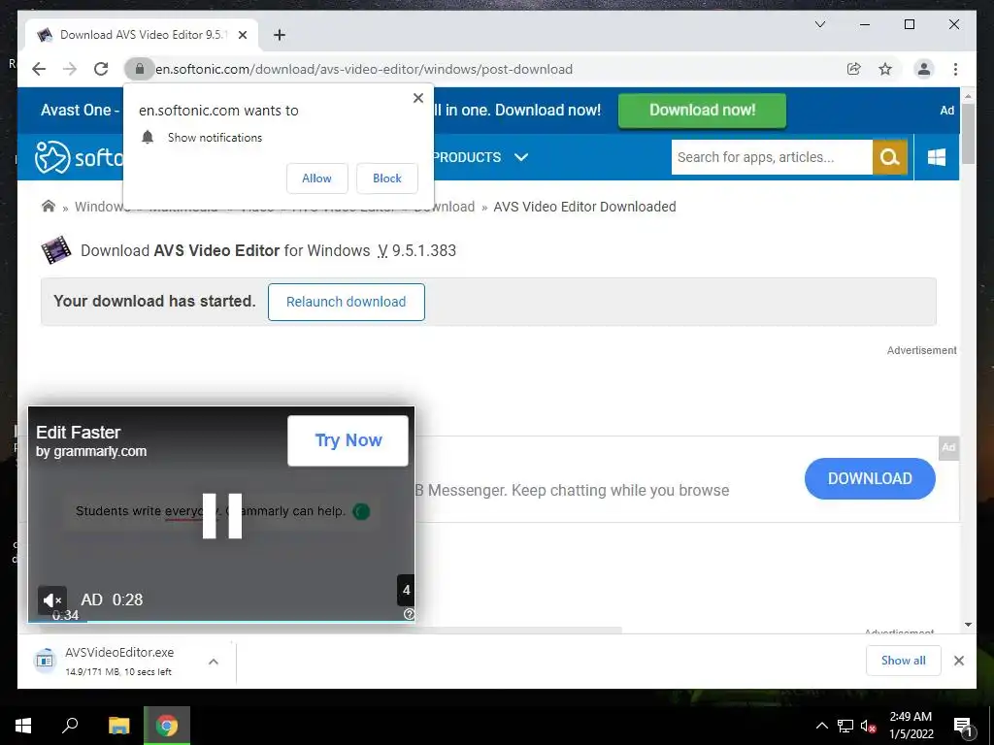Open File Explorer from taskbar

point(119,726)
